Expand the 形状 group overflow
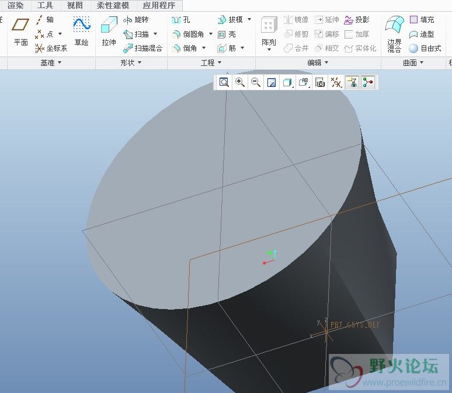 pos(131,62)
